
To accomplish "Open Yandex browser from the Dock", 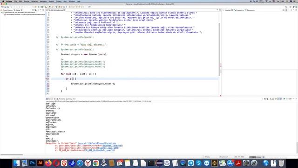I will click(88, 163).
